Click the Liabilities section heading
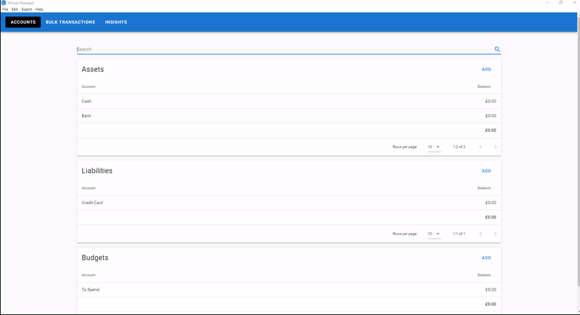The height and width of the screenshot is (315, 580). [97, 171]
